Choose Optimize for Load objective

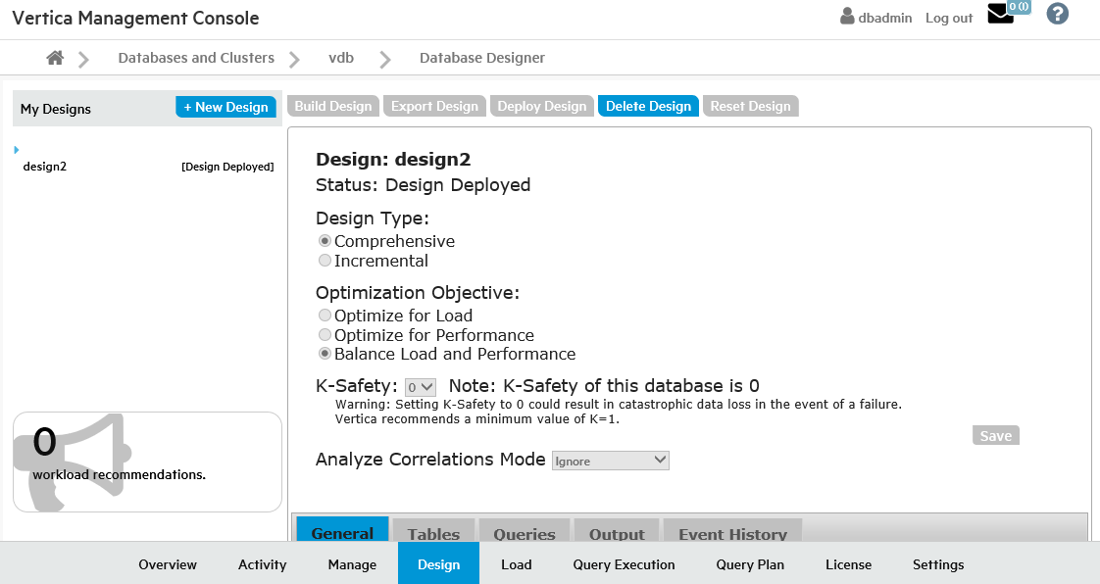(325, 316)
